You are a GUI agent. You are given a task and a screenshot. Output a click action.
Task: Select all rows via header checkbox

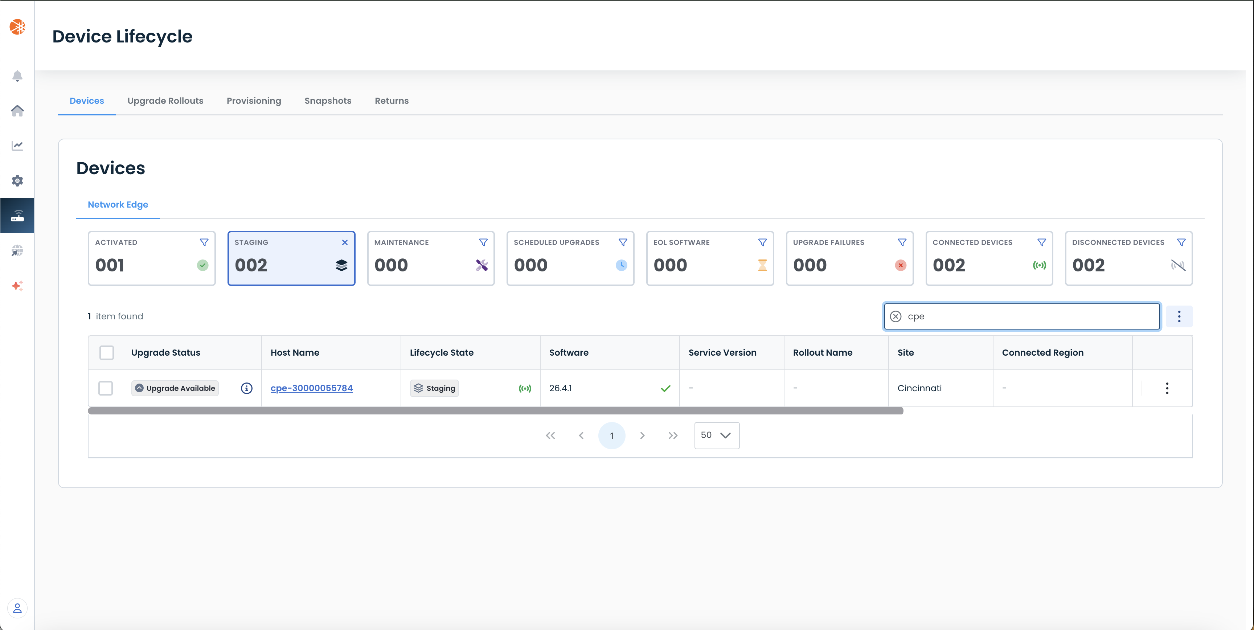click(106, 352)
